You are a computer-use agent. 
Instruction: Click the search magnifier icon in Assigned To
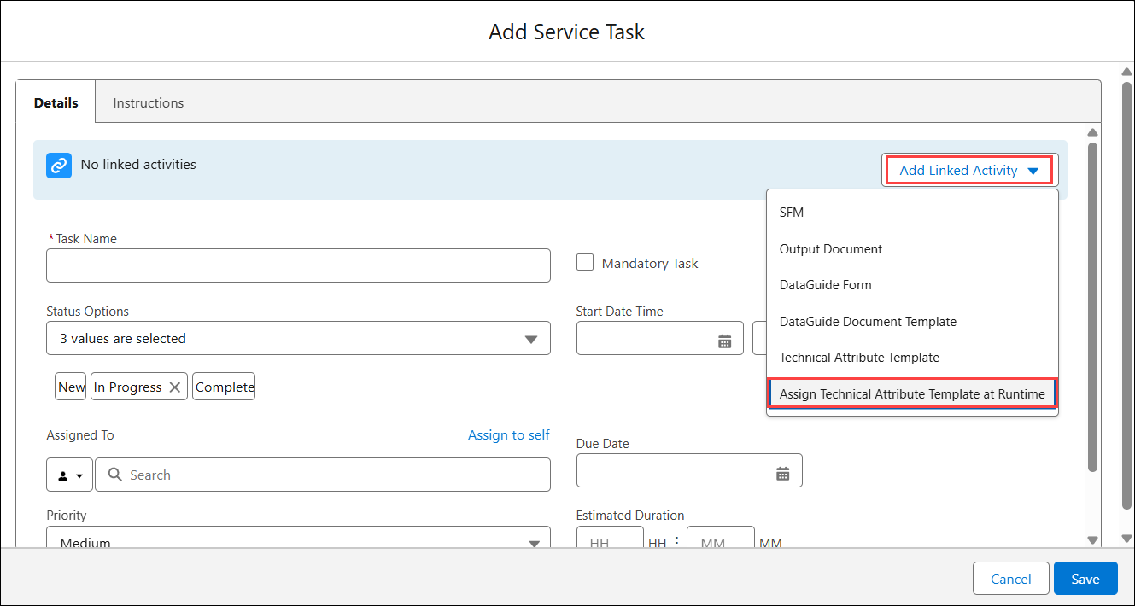[x=114, y=475]
